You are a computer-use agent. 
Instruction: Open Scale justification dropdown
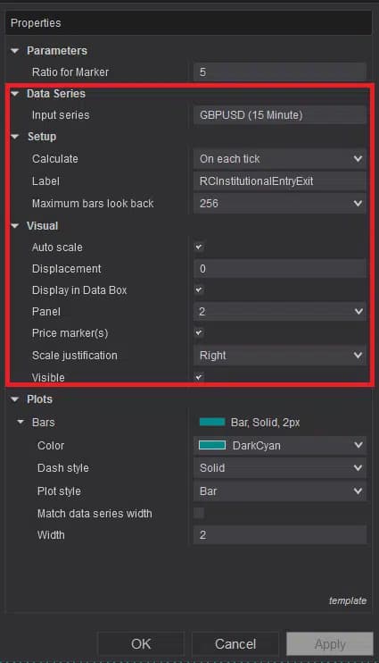(x=280, y=356)
